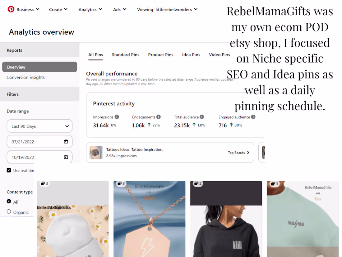Select the Organic content type option
Screen dimensions: 342x257
point(8,212)
